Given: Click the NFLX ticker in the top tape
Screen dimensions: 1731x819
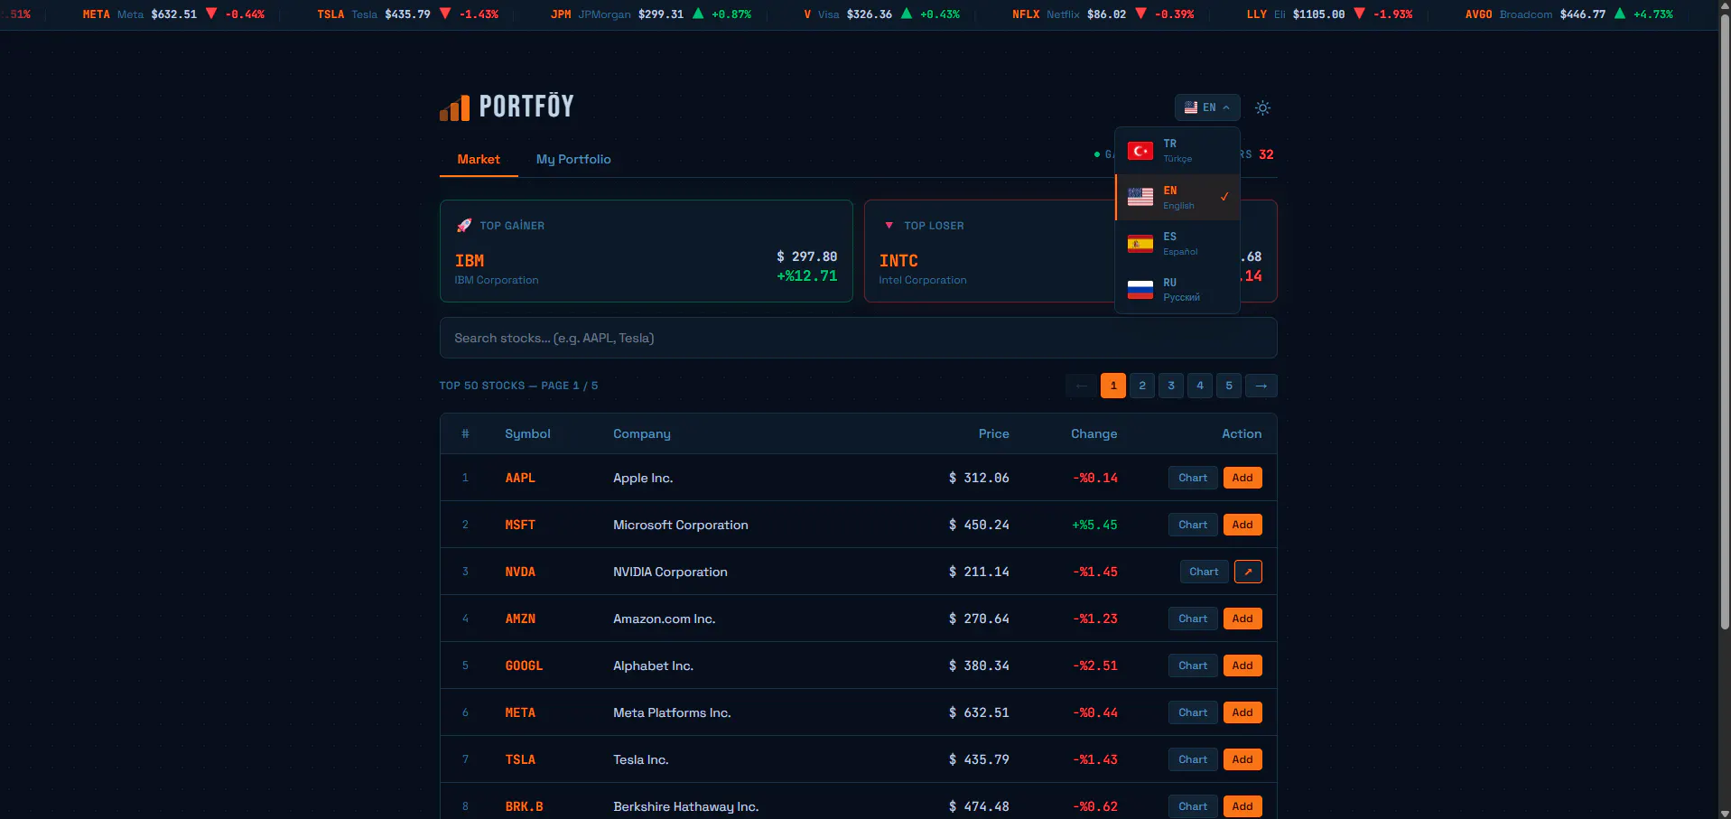Looking at the screenshot, I should pos(1026,14).
